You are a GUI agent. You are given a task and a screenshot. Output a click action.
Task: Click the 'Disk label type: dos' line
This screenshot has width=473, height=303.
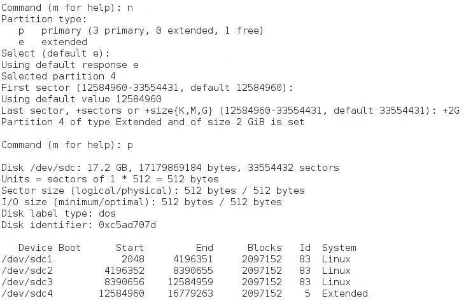click(59, 213)
